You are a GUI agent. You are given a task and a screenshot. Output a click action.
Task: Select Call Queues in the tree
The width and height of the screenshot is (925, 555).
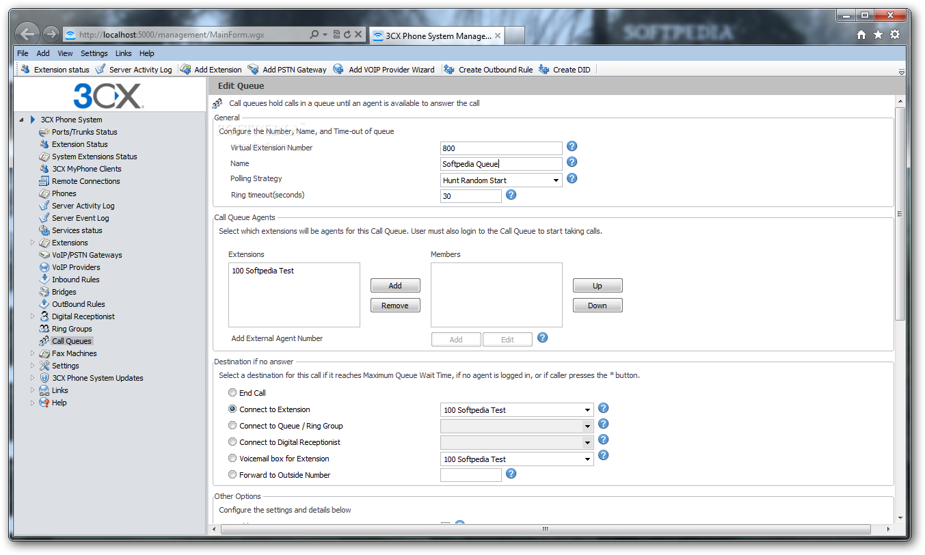72,341
